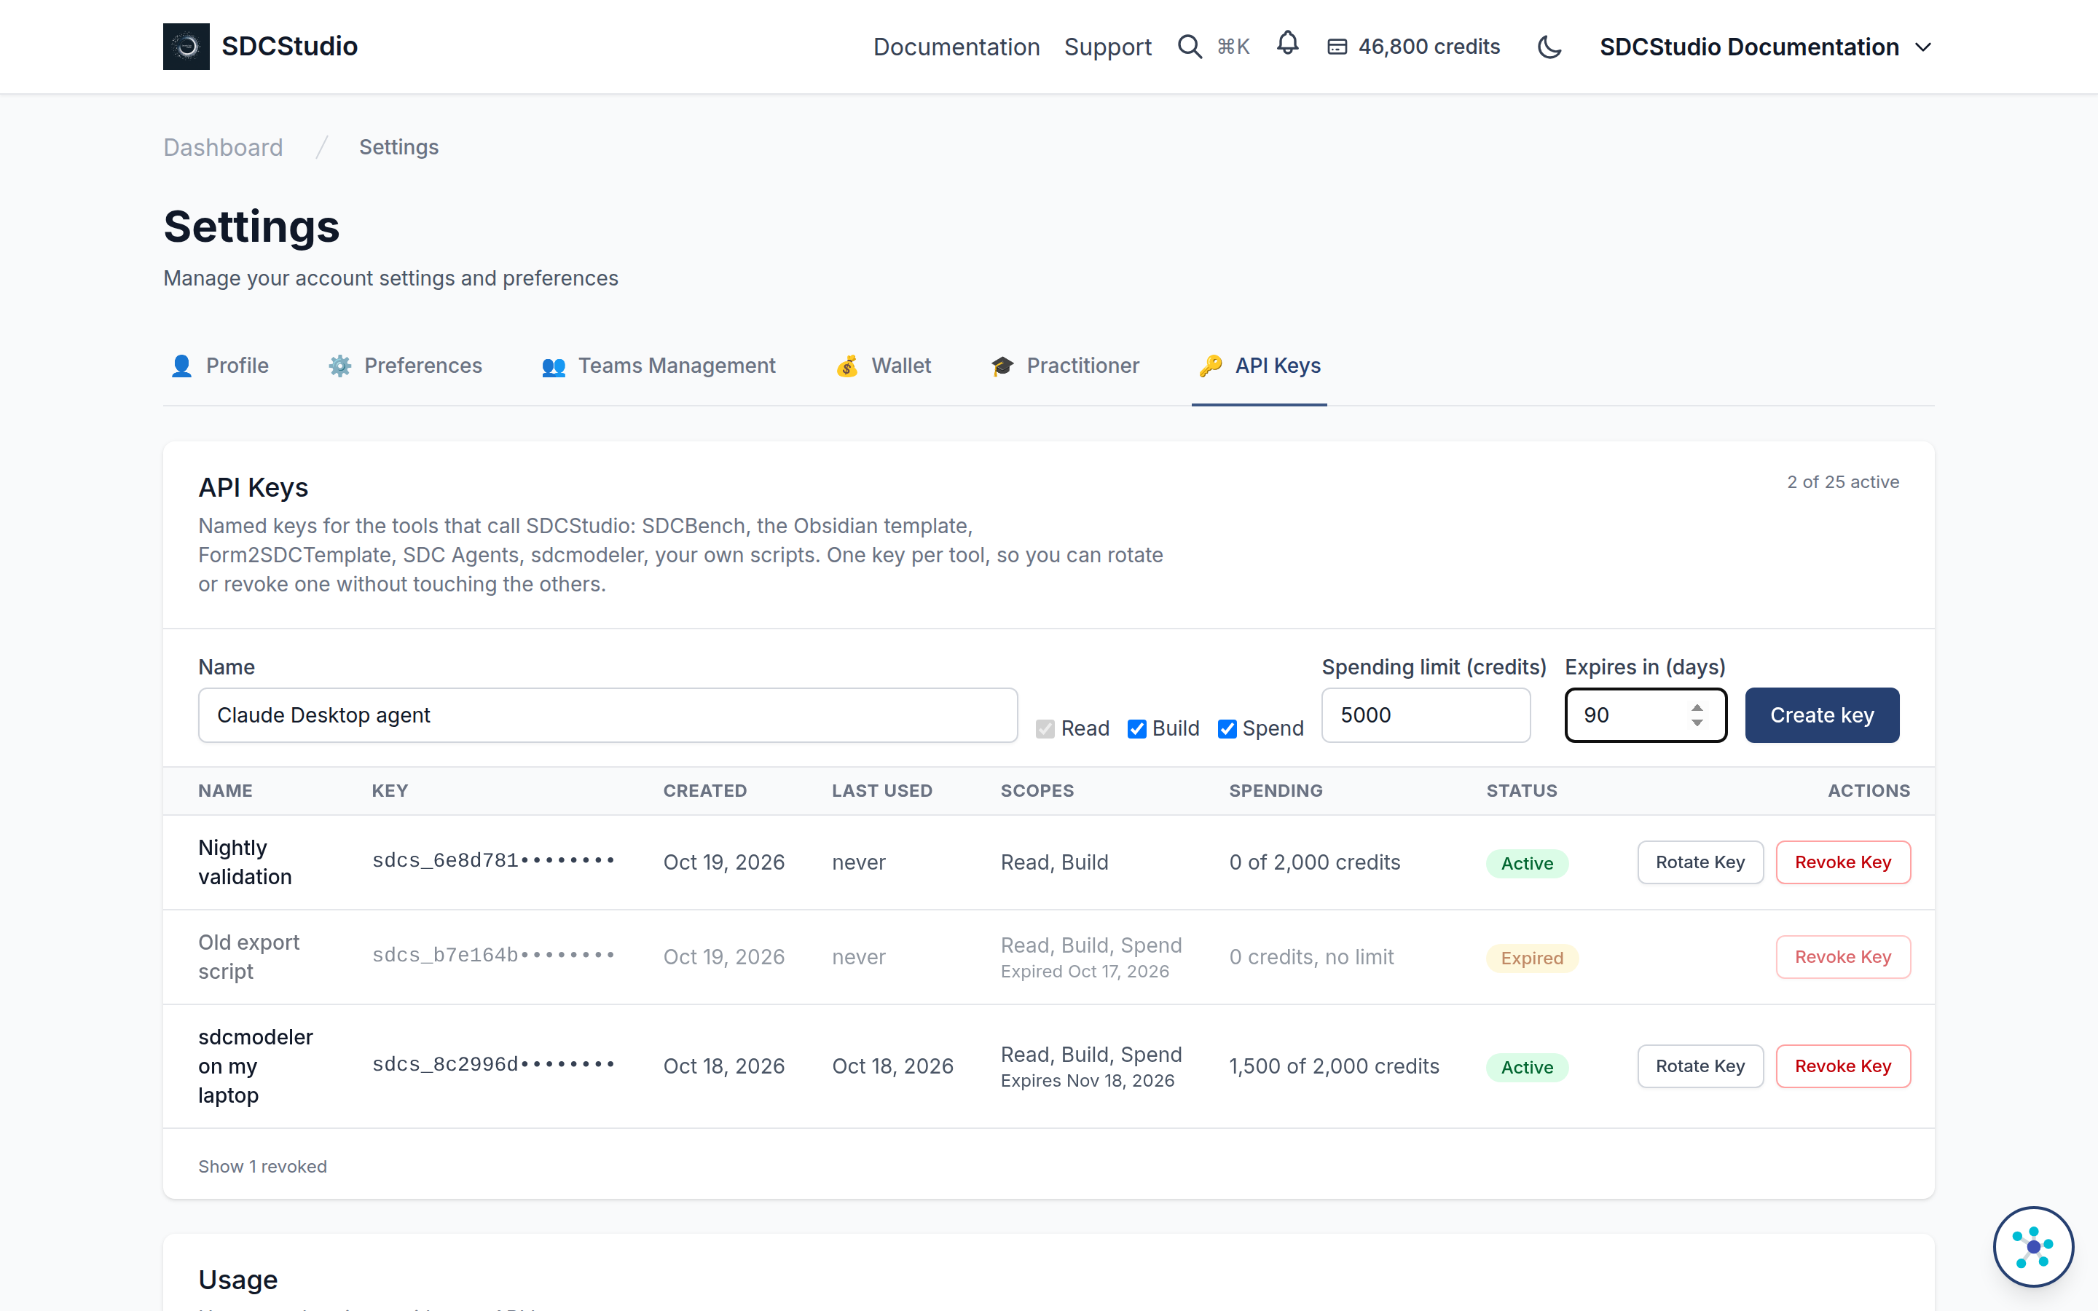This screenshot has height=1311, width=2098.
Task: Click the credits card icon
Action: pos(1337,47)
